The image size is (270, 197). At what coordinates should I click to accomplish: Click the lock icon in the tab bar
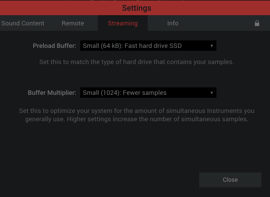(257, 23)
